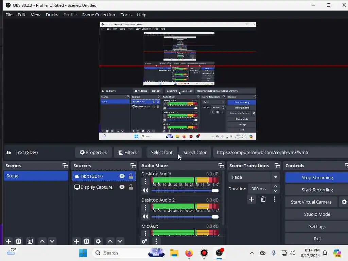
Task: Open Mic/Aux three-dot options
Action: tap(145, 233)
